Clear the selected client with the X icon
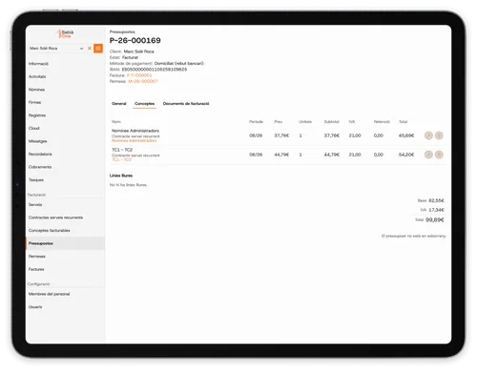 (90, 49)
